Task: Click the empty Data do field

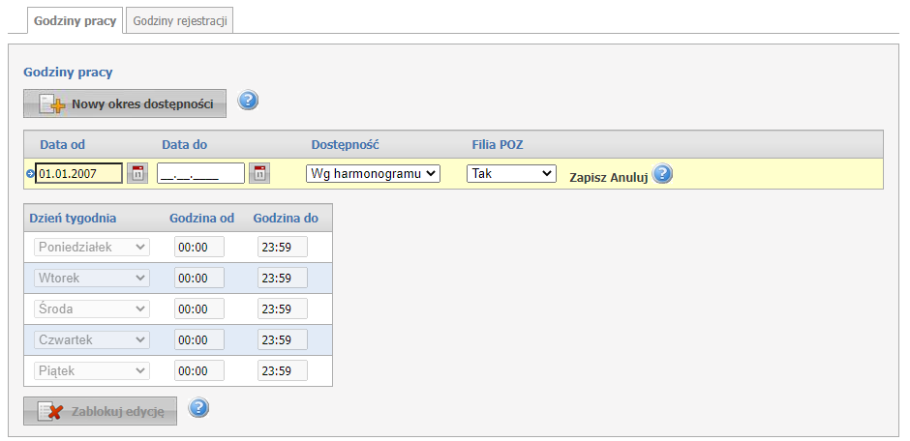Action: [200, 173]
